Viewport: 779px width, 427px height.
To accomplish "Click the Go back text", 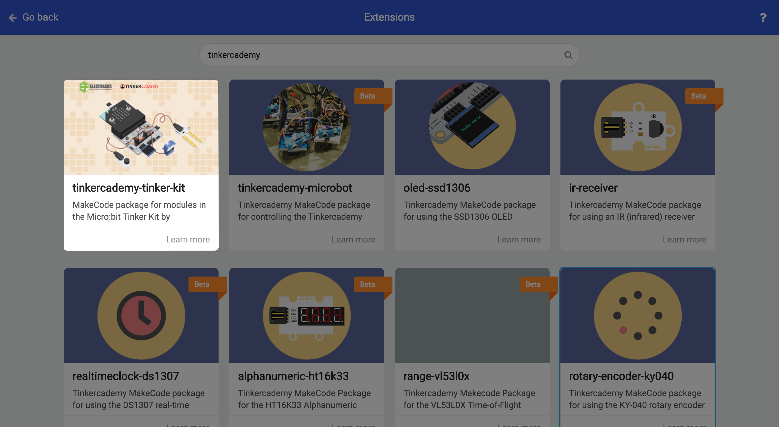I will (40, 17).
